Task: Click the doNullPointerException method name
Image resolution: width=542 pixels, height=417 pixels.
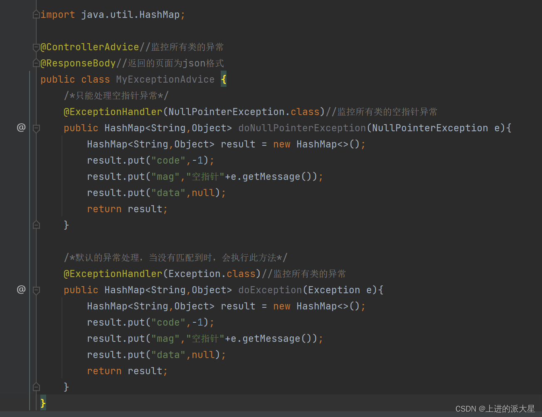Action: 302,128
